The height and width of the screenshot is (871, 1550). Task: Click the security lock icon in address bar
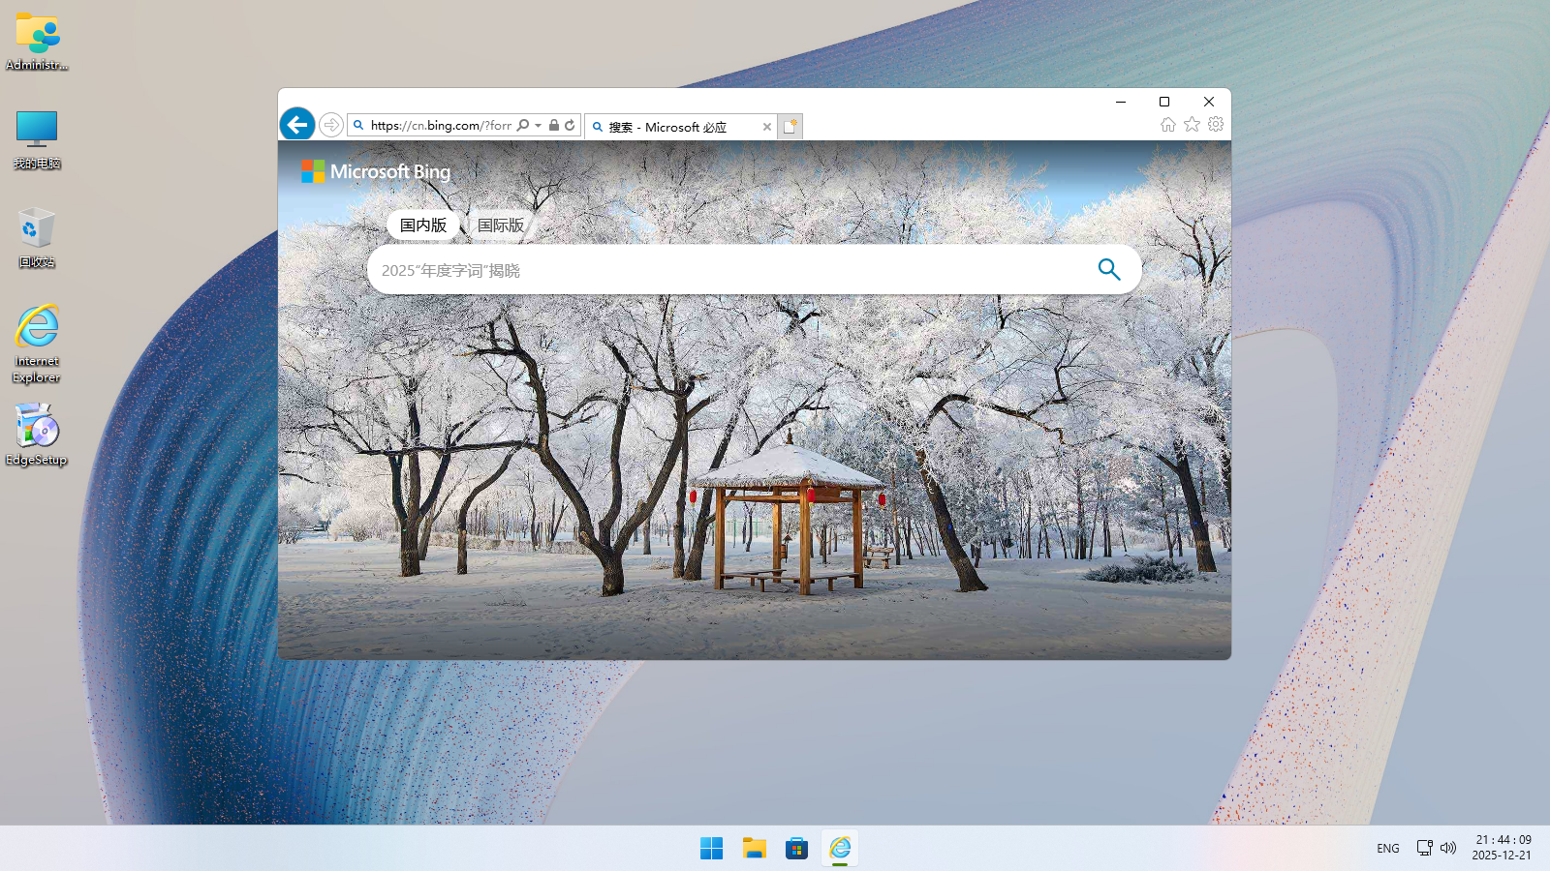coord(554,125)
